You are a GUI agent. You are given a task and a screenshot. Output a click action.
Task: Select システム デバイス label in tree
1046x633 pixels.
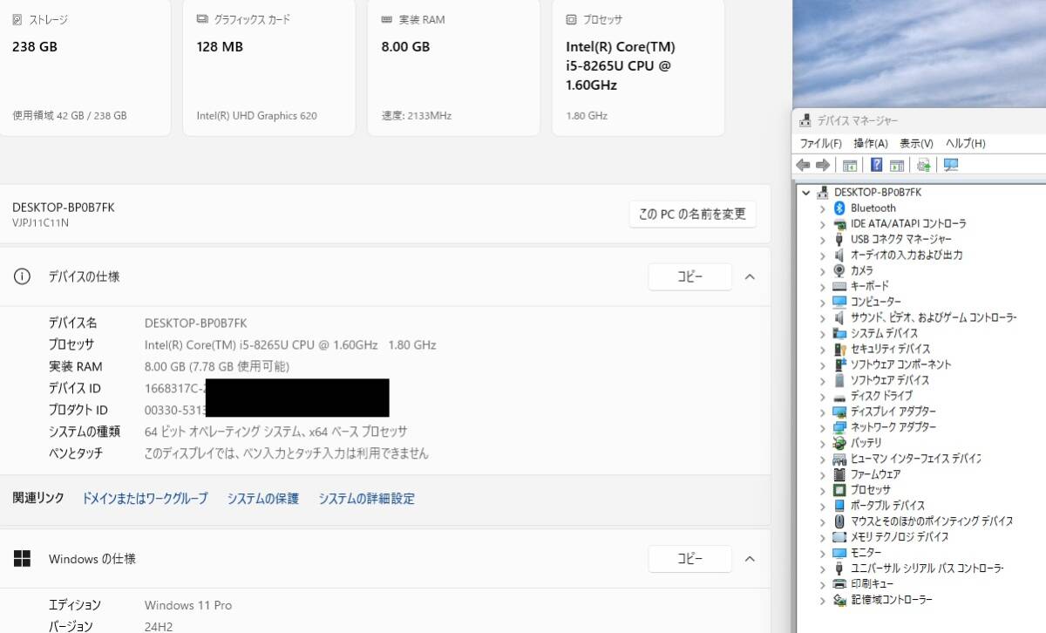[884, 333]
